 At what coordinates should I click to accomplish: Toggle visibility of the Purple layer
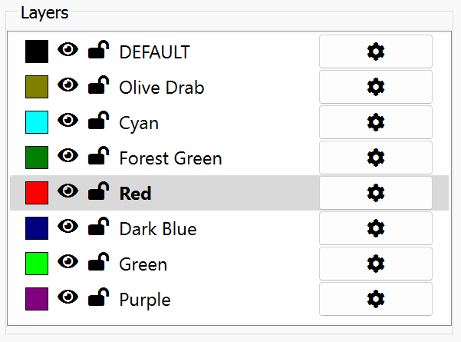(x=68, y=297)
